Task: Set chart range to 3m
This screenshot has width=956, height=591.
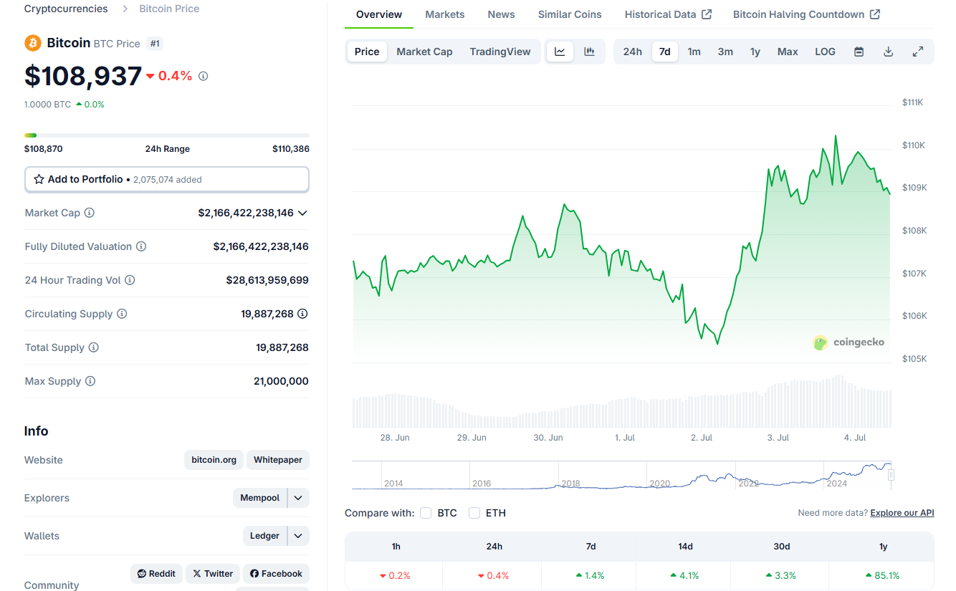Action: [x=725, y=52]
